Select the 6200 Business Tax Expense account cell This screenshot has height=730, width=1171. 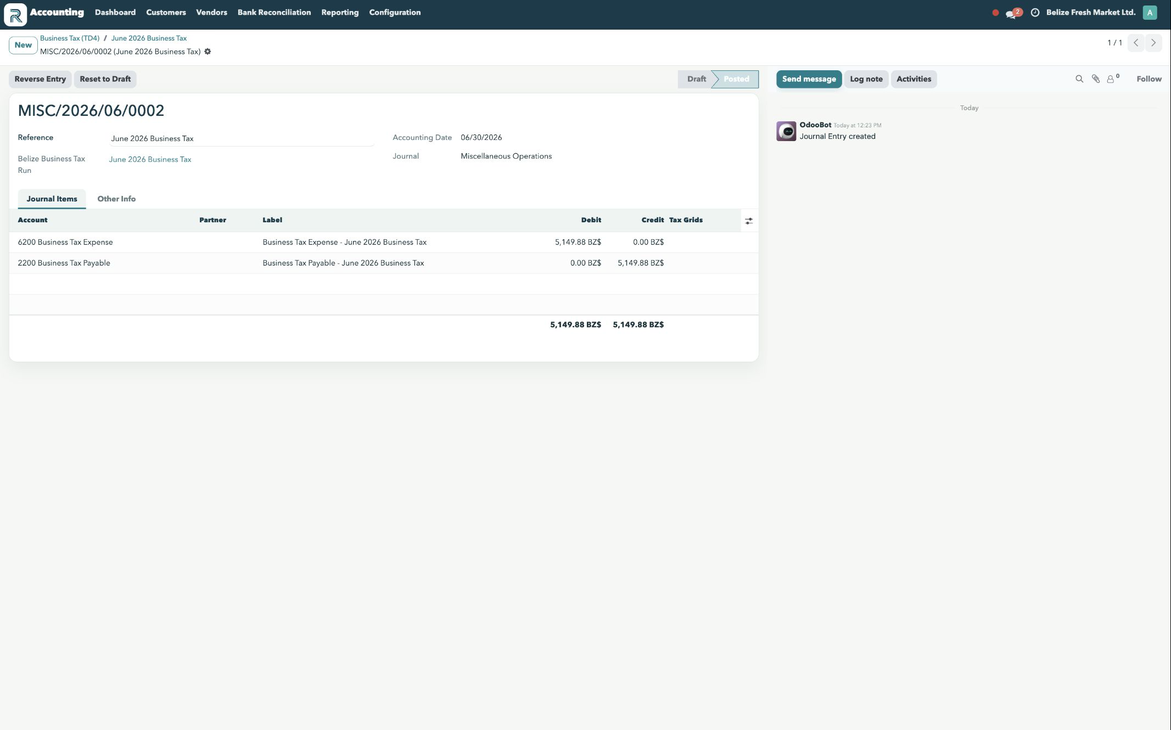click(x=65, y=243)
